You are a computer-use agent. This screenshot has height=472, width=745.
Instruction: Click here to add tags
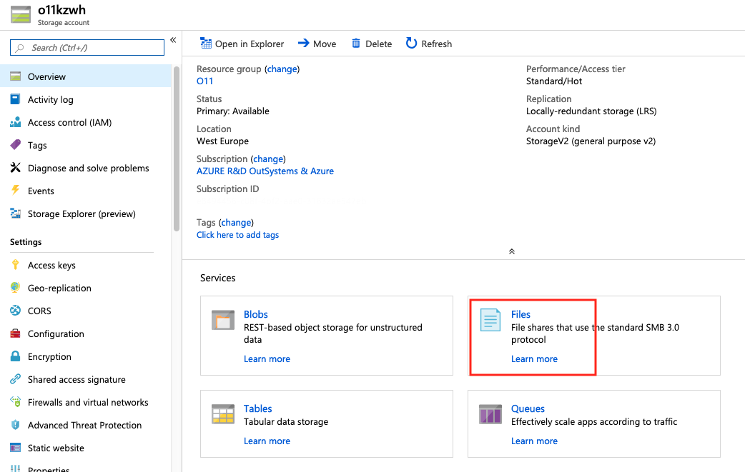click(237, 235)
